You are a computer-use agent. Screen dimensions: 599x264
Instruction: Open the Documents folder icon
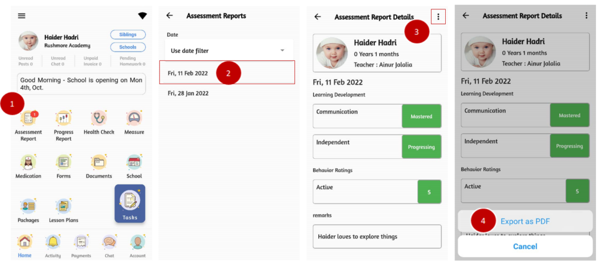pos(98,162)
